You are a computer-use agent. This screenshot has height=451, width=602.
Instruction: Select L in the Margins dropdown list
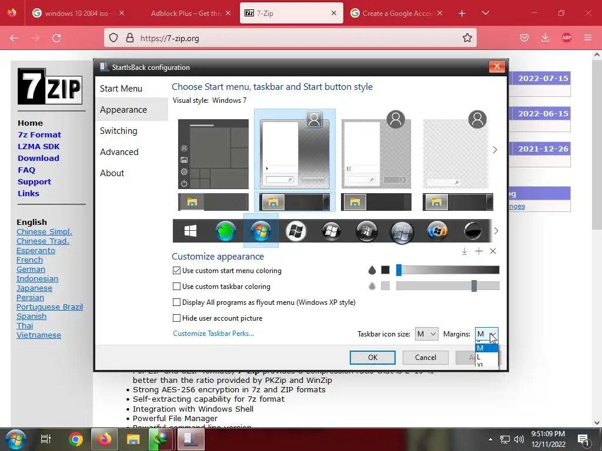[x=486, y=356]
